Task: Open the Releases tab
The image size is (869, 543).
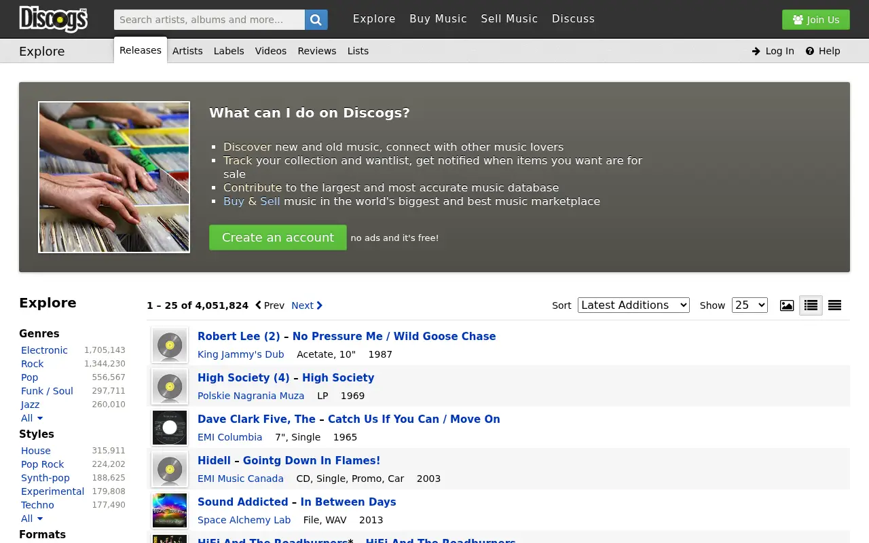Action: (x=141, y=50)
